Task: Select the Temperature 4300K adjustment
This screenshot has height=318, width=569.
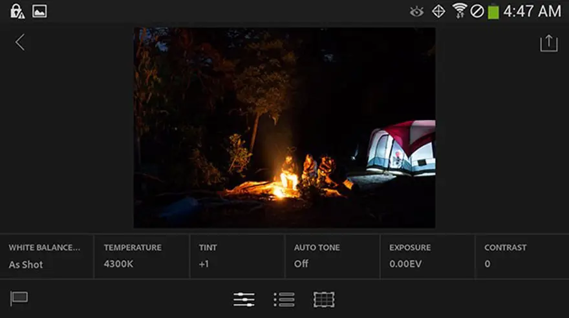Action: [142, 256]
